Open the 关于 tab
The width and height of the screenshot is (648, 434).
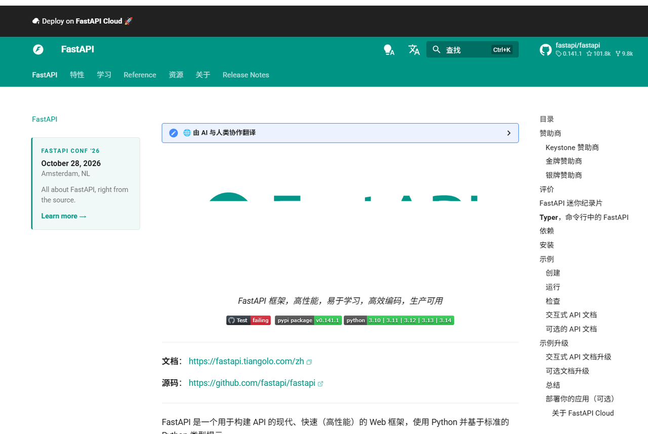coord(203,74)
